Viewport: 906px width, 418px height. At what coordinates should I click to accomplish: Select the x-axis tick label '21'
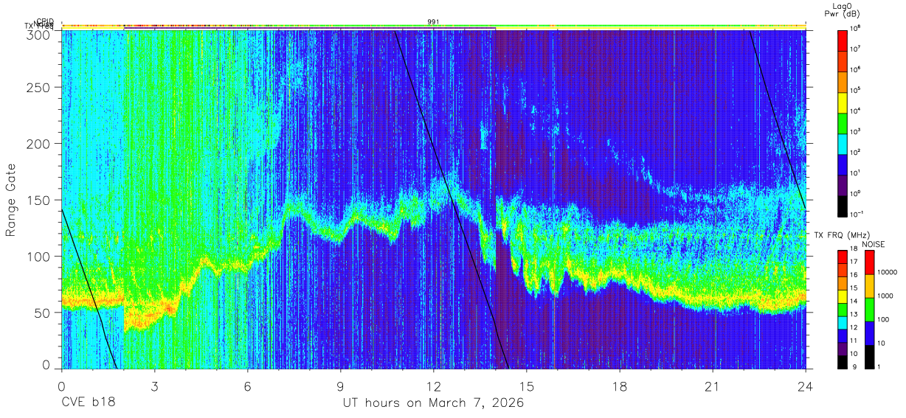[x=713, y=386]
